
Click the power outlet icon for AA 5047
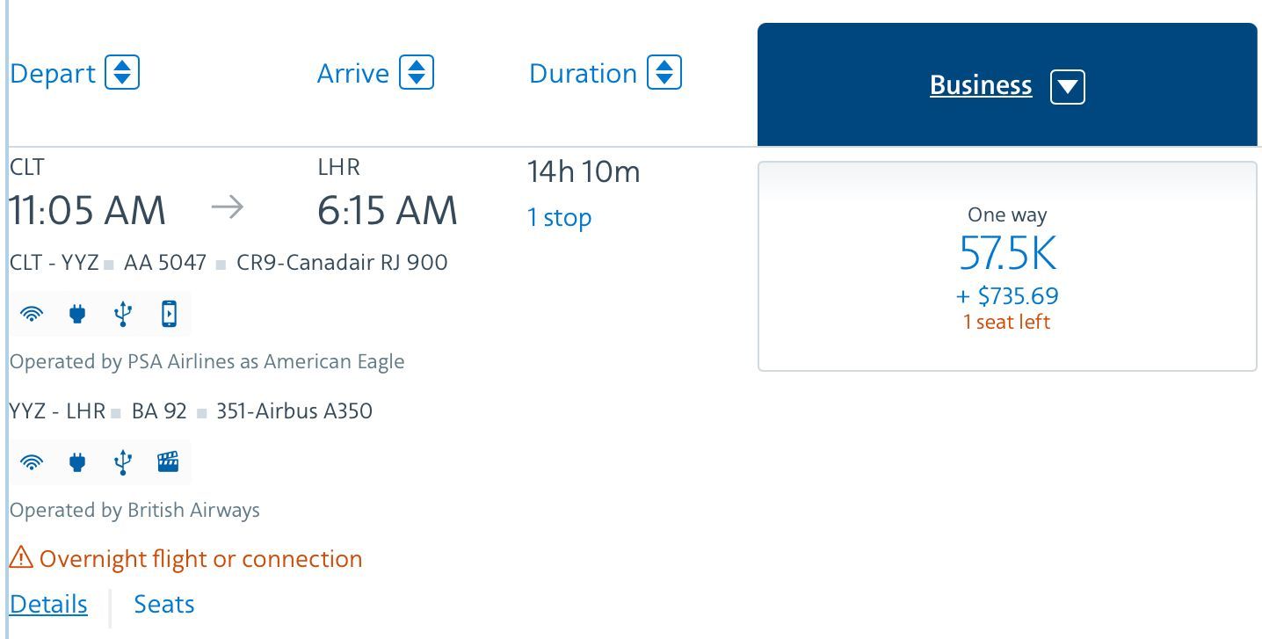click(77, 314)
